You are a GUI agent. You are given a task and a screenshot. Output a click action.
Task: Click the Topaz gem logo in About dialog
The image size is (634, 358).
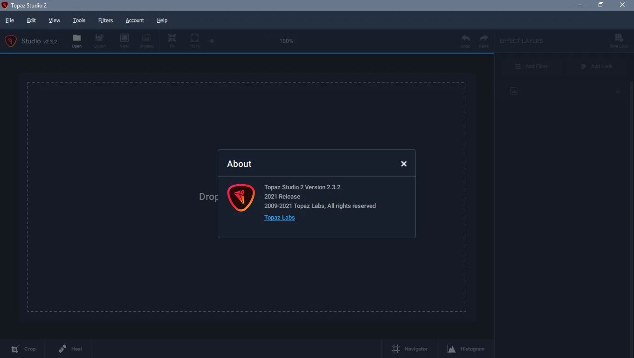(x=241, y=198)
